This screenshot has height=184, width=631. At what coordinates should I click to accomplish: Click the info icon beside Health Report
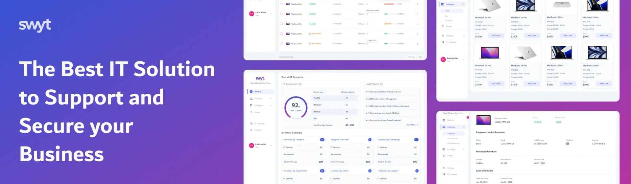(x=381, y=84)
